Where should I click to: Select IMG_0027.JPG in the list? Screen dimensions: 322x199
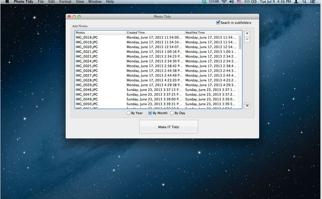pyautogui.click(x=87, y=75)
